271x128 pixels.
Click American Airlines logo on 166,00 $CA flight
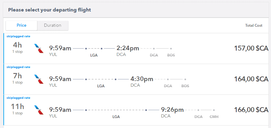pyautogui.click(x=39, y=110)
